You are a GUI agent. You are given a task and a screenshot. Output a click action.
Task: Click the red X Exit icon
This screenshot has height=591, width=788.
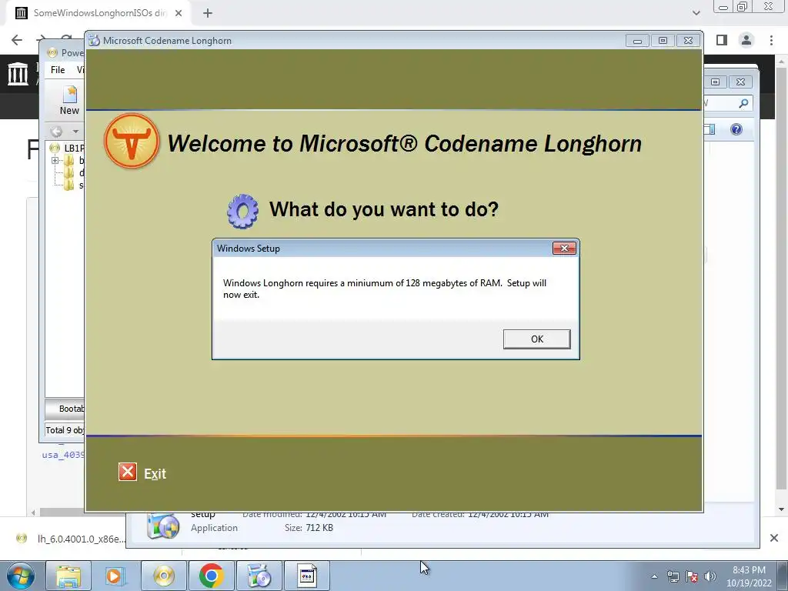click(128, 472)
